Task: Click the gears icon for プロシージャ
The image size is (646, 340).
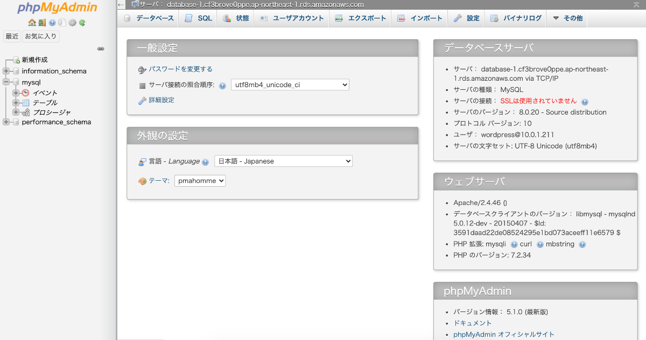Action: [25, 112]
